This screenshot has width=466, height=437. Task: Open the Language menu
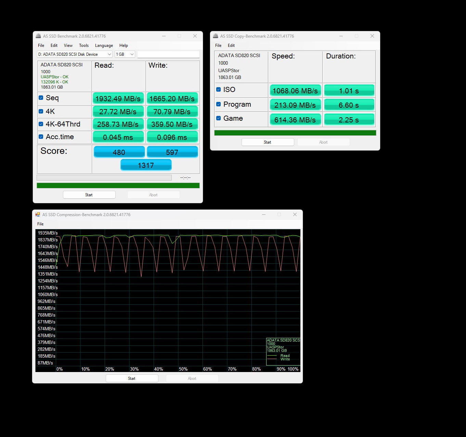tap(104, 45)
